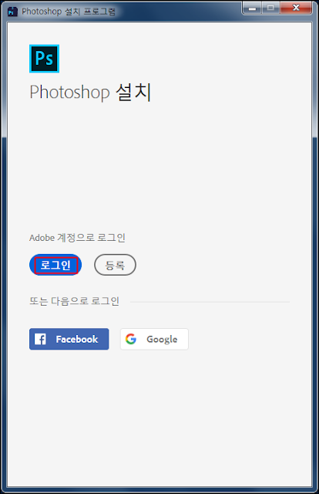The height and width of the screenshot is (494, 319).
Task: Click the word Google inside its button
Action: (162, 340)
